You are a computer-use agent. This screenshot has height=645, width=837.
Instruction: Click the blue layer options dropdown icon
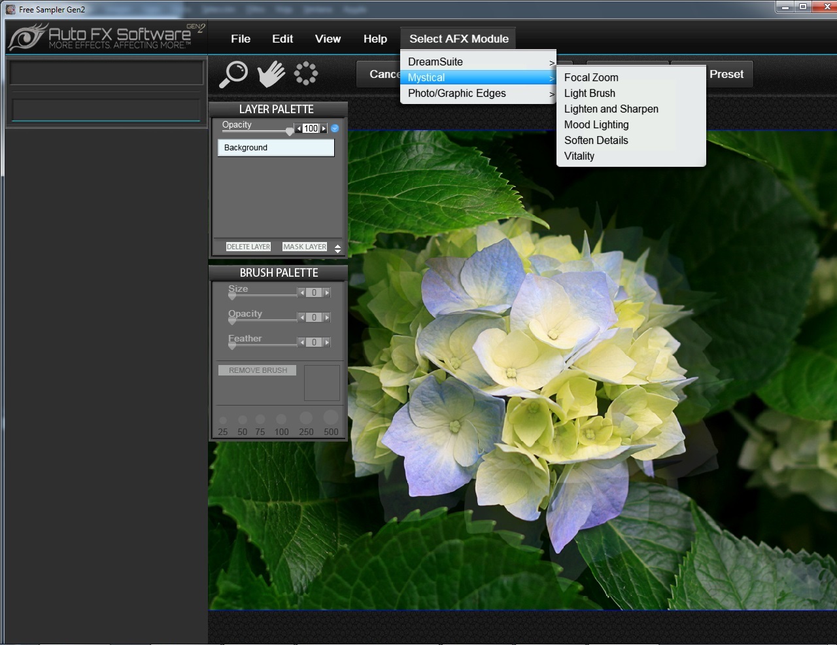pos(335,128)
